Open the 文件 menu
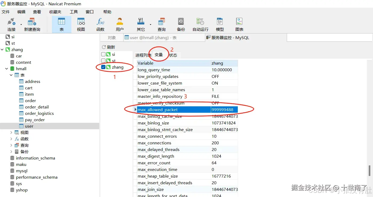Image resolution: width=373 pixels, height=197 pixels. tap(6, 12)
